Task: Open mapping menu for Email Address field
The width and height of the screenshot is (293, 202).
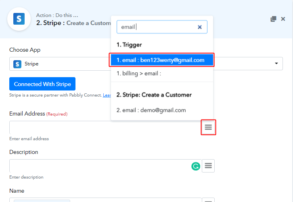Action: [x=208, y=127]
